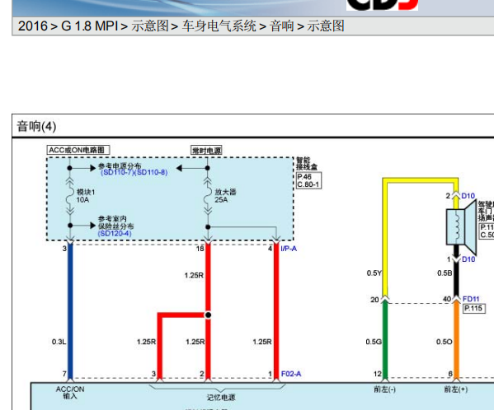
Task: Click the 音响(4) diagram title
Action: point(36,127)
